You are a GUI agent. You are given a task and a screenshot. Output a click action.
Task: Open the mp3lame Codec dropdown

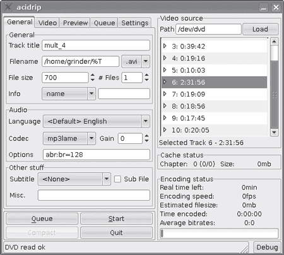point(92,138)
